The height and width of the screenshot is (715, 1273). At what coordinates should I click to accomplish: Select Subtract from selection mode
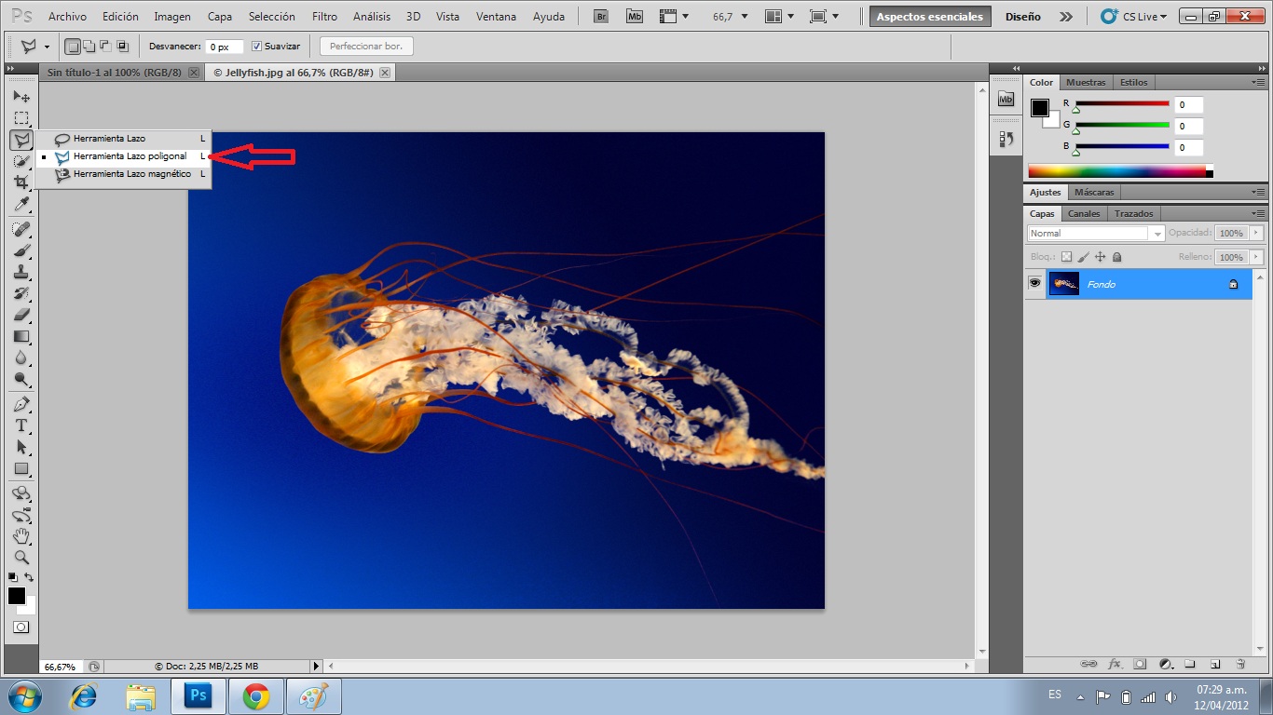[105, 47]
